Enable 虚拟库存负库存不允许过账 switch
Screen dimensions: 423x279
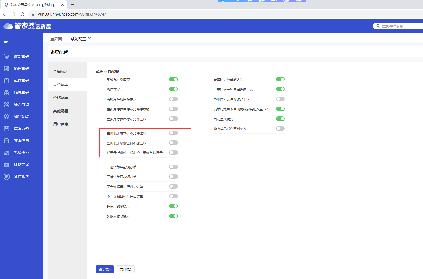174,119
